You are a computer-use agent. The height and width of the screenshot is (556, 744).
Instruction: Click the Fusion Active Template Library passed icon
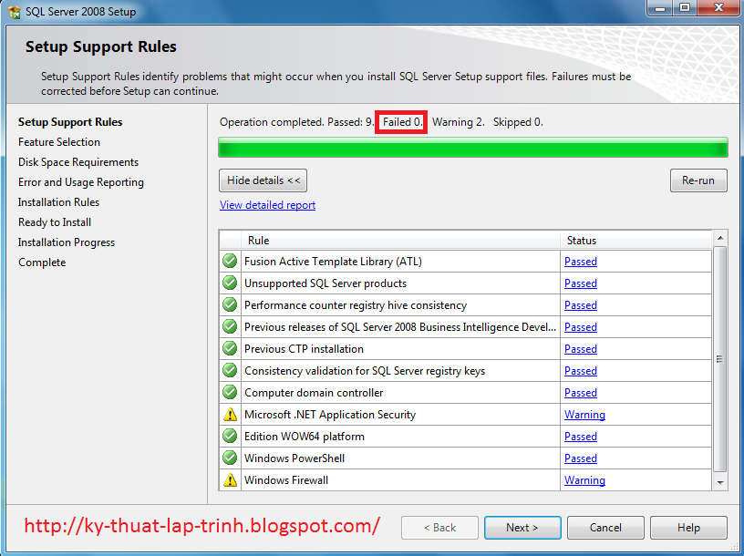[230, 261]
